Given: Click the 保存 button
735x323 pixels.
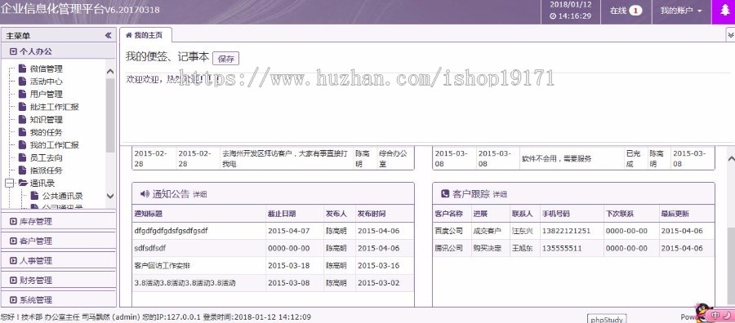Looking at the screenshot, I should [226, 59].
